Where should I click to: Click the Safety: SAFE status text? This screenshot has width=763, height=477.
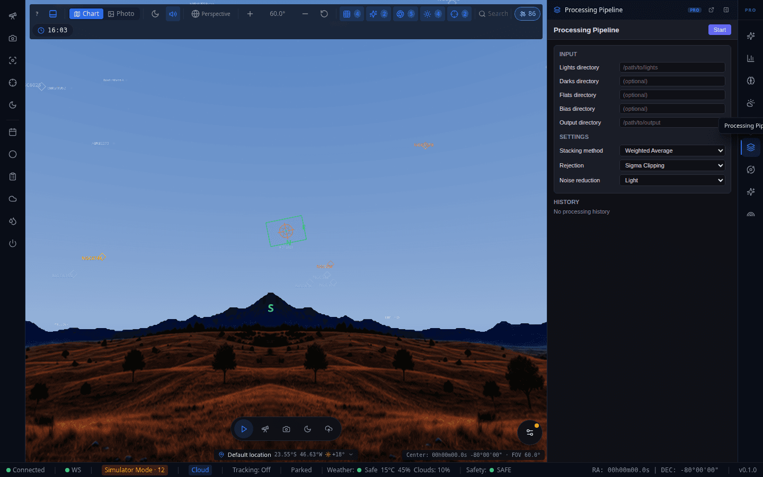[x=489, y=470]
